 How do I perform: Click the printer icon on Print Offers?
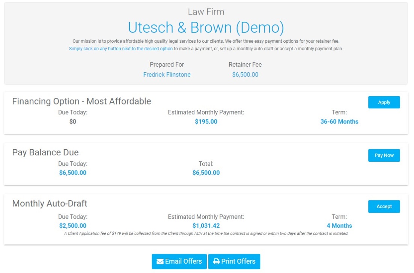pyautogui.click(x=216, y=261)
